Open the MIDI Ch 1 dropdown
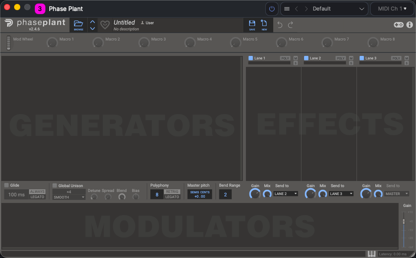The width and height of the screenshot is (416, 258). point(392,9)
